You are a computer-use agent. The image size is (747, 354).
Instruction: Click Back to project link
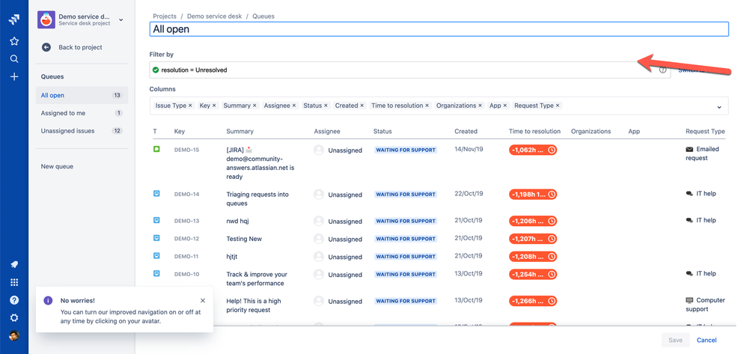(80, 47)
